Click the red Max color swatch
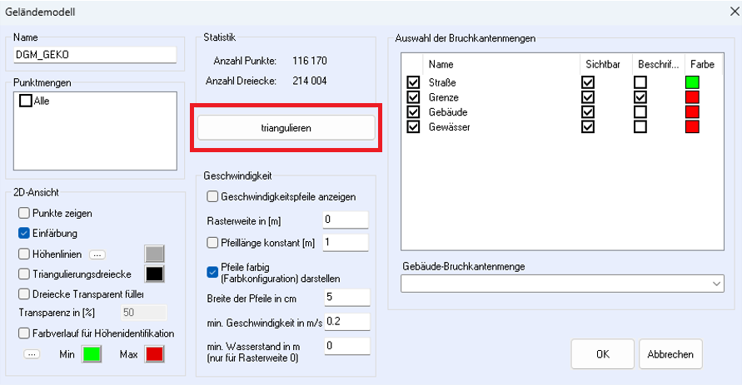742x385 pixels. click(x=154, y=355)
